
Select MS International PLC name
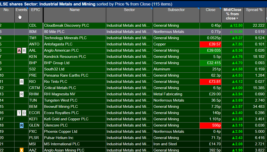tap(62, 144)
